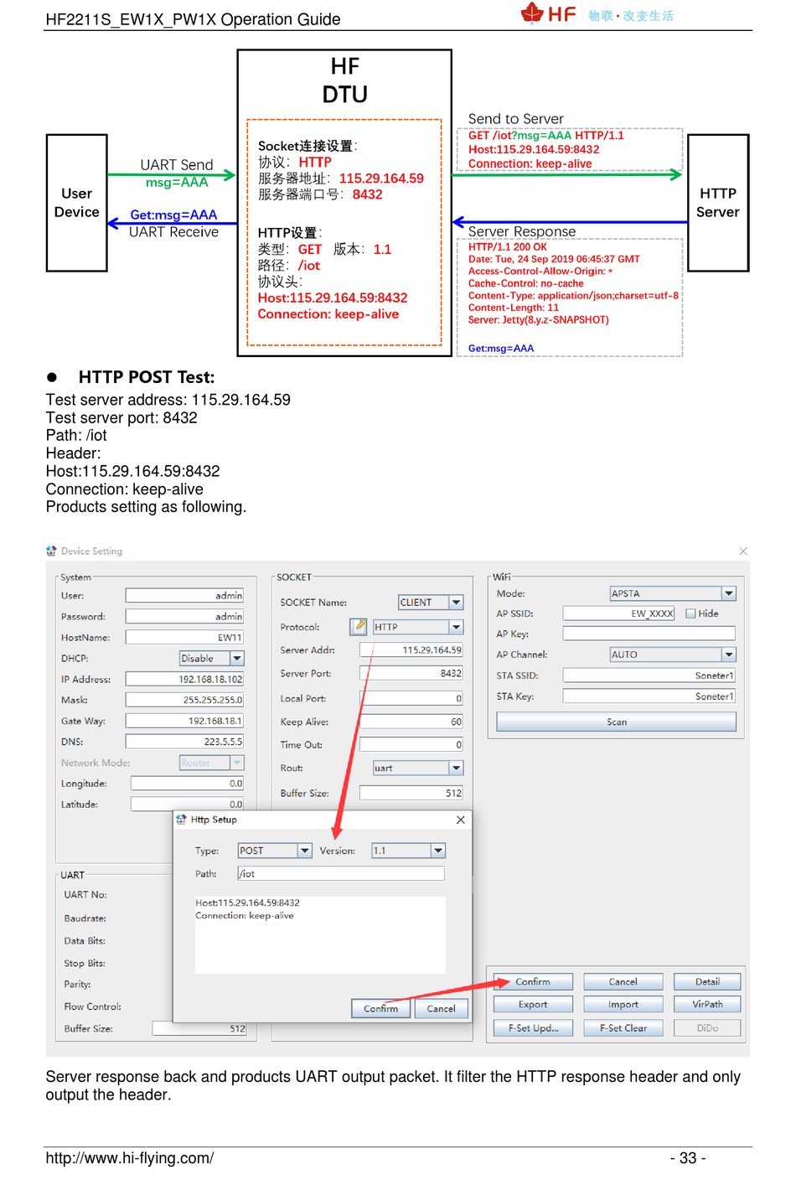This screenshot has height=1180, width=796.
Task: Click the page number '- 33 -'
Action: [688, 1158]
